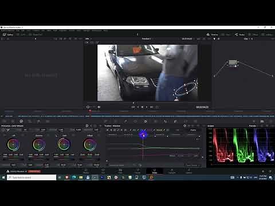
Task: Open the Scopes panel icon
Action: coord(262,121)
